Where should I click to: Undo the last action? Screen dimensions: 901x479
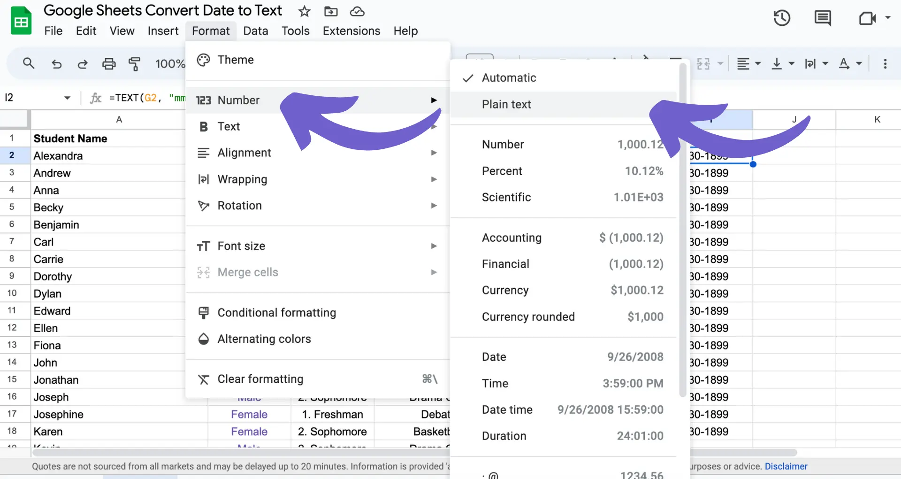tap(57, 64)
